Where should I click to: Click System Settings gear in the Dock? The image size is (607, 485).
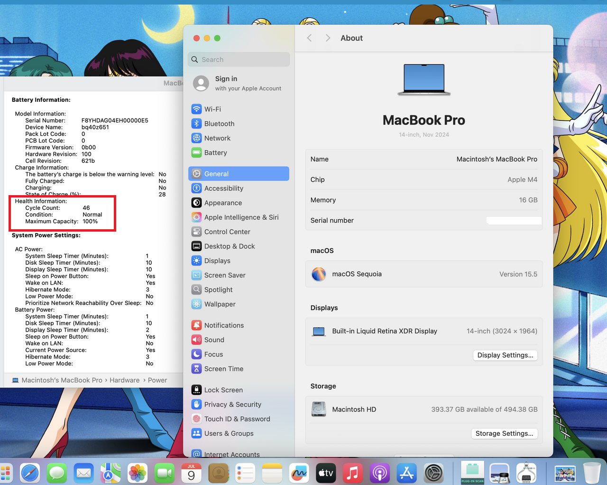tap(434, 473)
